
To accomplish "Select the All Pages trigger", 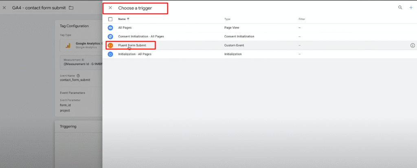I will coord(125,28).
